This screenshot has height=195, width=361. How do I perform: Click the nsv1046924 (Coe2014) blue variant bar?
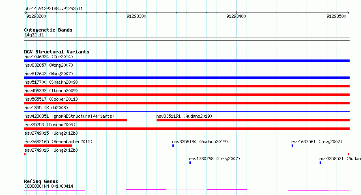(x=187, y=61)
